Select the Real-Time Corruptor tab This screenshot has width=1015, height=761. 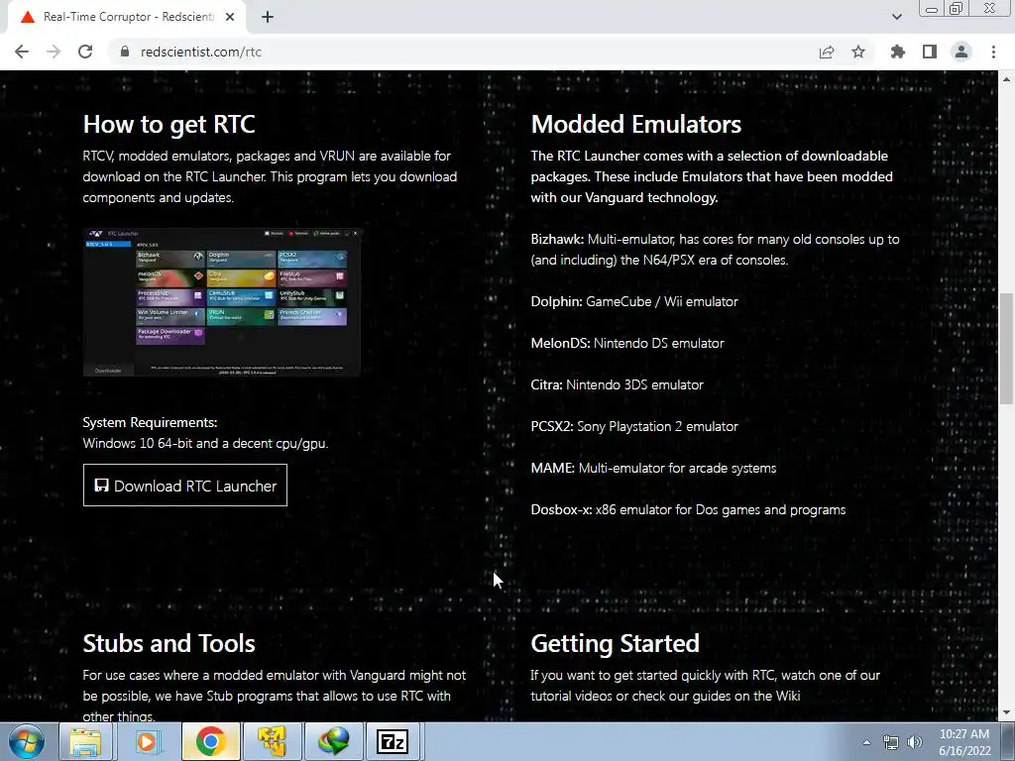[126, 18]
